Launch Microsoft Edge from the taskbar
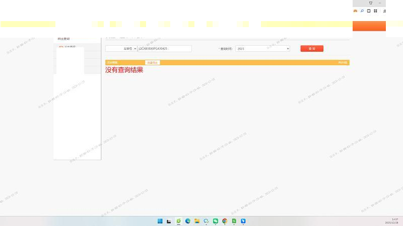The width and height of the screenshot is (403, 226). pos(188,221)
